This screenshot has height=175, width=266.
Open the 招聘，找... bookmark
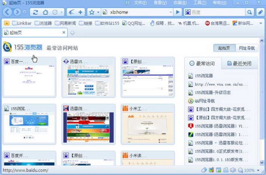(x=162, y=23)
